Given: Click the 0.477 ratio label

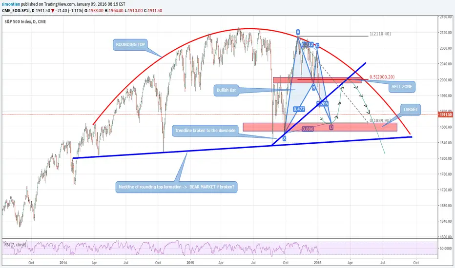Looking at the screenshot, I should coord(299,109).
